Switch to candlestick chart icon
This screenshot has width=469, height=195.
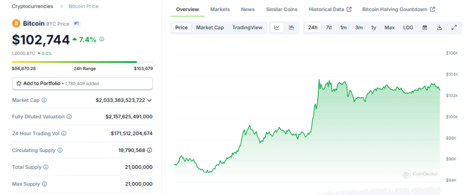291,27
